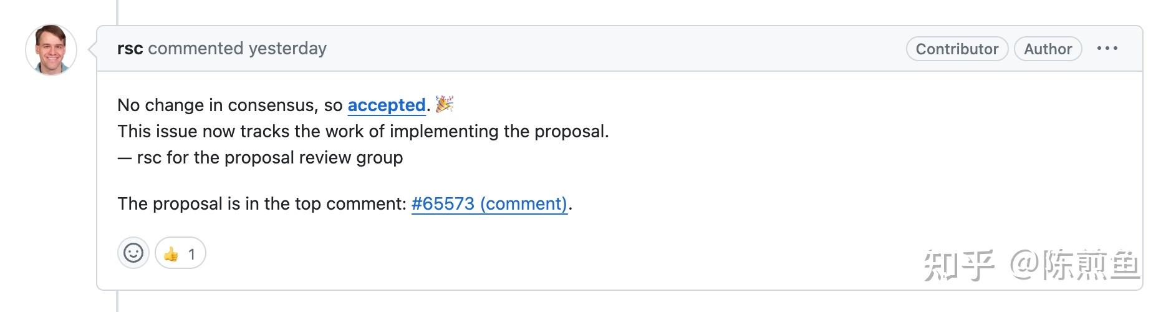Click the timeline line above the comment
This screenshot has width=1171, height=312.
point(117,12)
